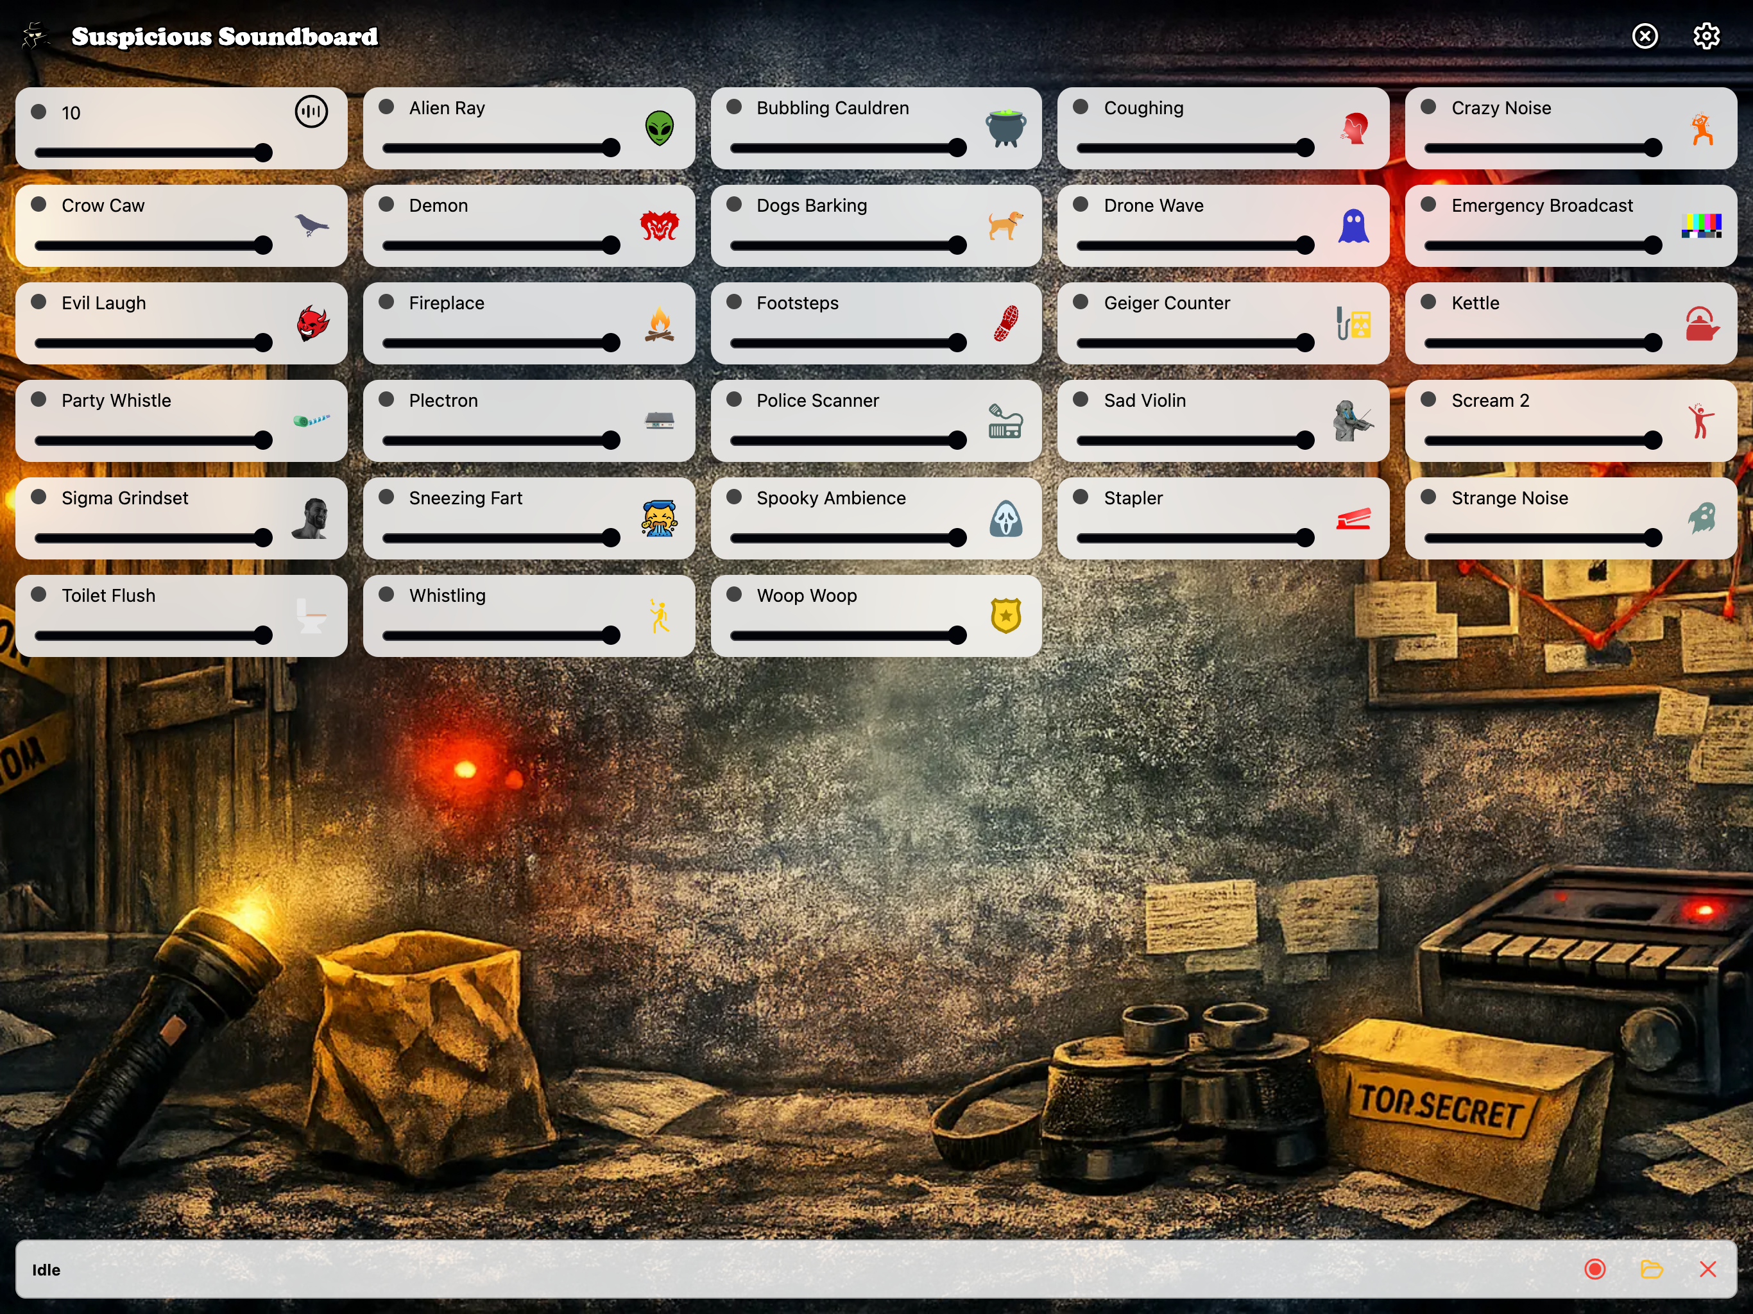Click the Sneezing Fart sound label

(465, 498)
